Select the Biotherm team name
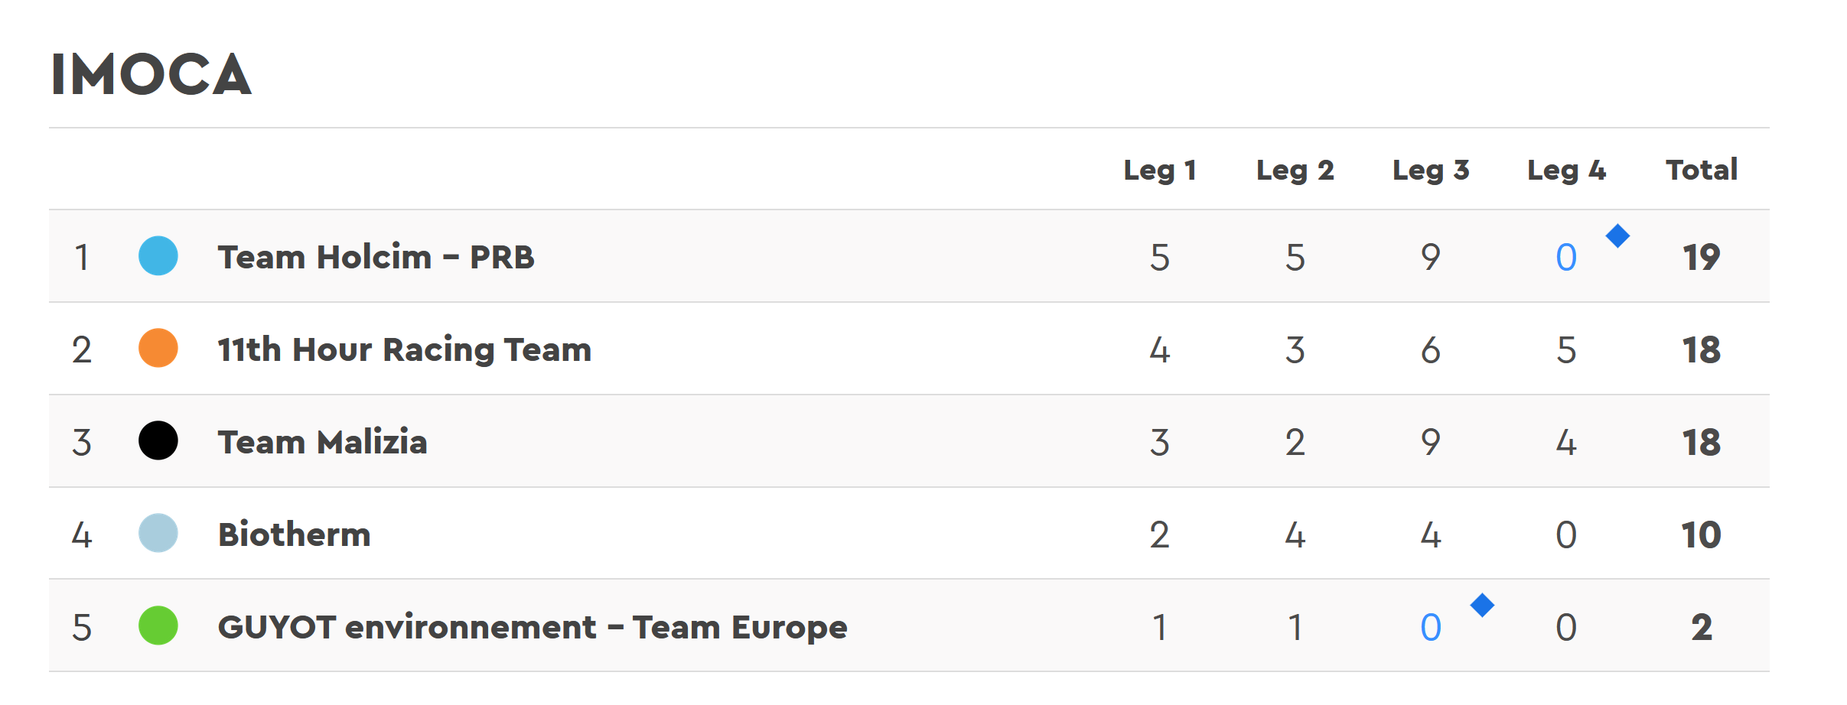 click(x=295, y=534)
